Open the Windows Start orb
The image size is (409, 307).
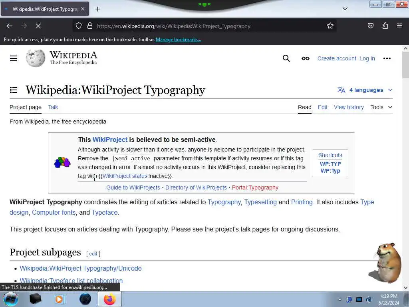[x=11, y=299]
